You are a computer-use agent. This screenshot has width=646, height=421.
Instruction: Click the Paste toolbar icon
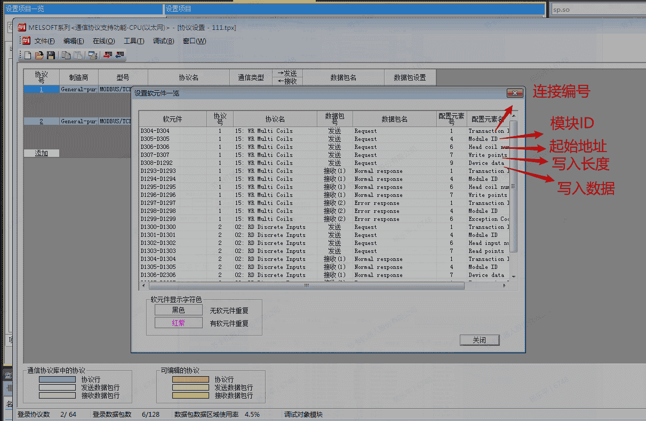click(78, 55)
